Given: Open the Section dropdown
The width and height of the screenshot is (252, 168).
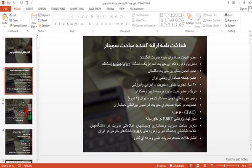Looking at the screenshot, I should pyautogui.click(x=45, y=26).
